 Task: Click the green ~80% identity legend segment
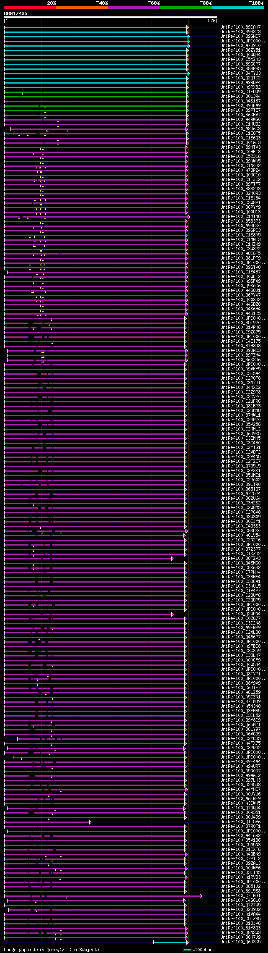click(x=186, y=8)
